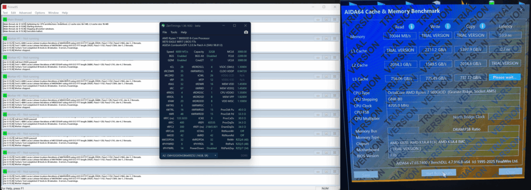The width and height of the screenshot is (531, 190).
Task: Click the Memory Read value 70044 MB/s
Action: click(x=400, y=36)
